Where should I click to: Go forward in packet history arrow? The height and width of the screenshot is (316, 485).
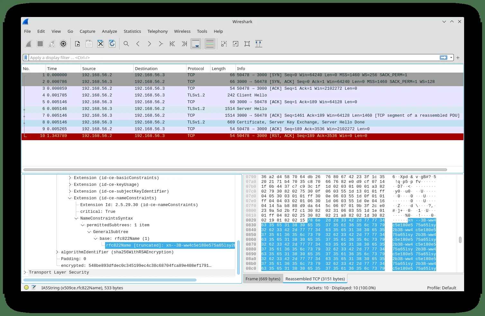(x=149, y=44)
